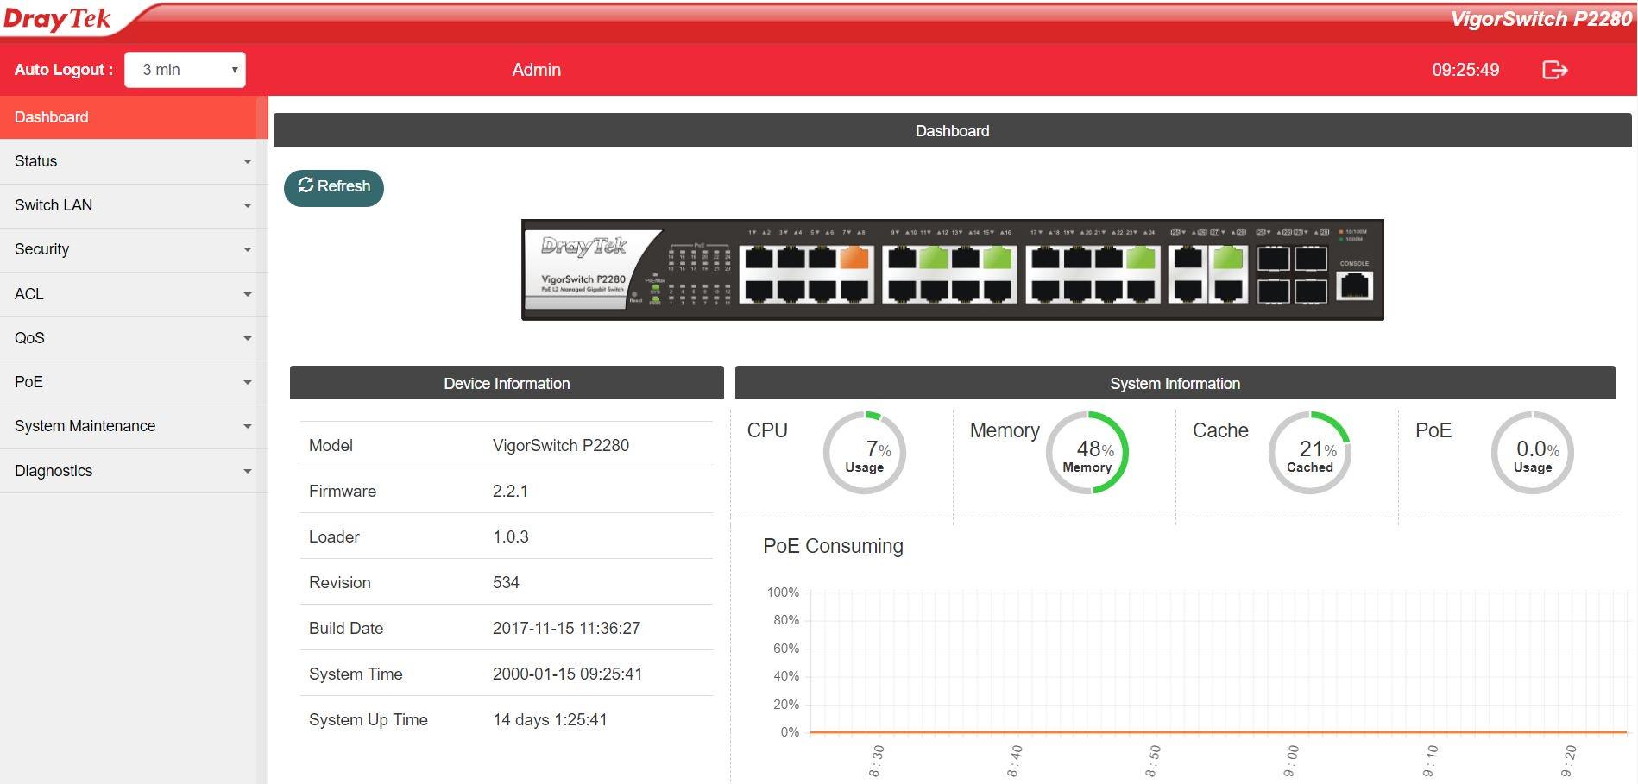This screenshot has height=784, width=1638.
Task: Open the Auto Logout time dropdown
Action: point(185,70)
